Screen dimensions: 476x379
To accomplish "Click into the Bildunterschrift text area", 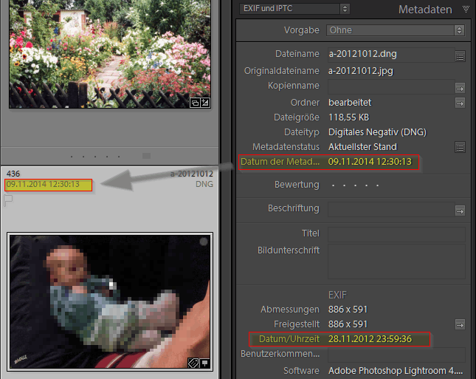I will click(x=396, y=261).
